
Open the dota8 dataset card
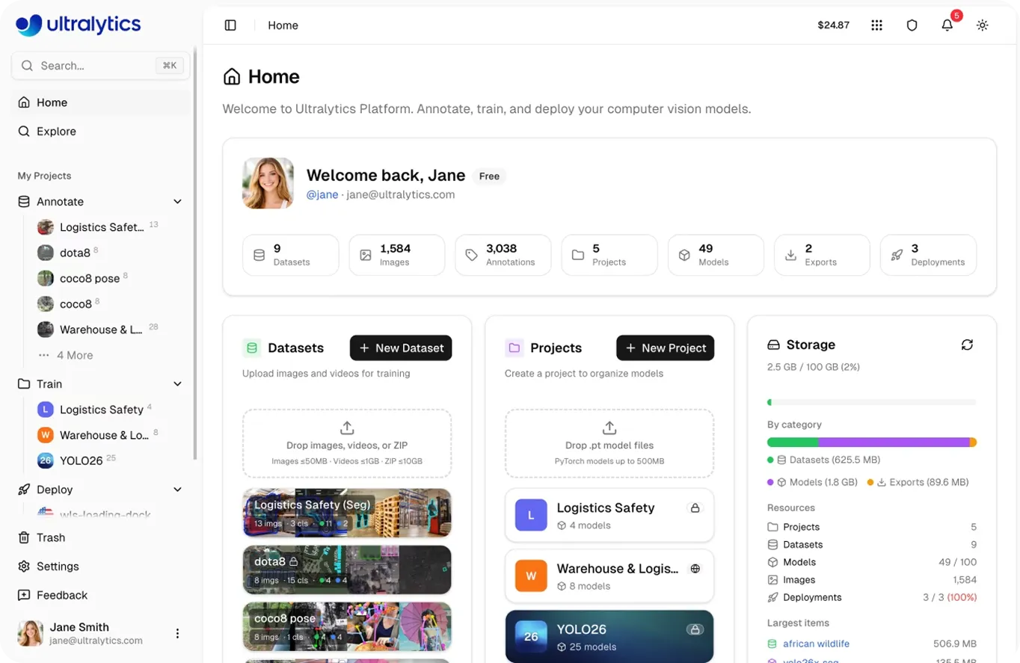point(347,570)
